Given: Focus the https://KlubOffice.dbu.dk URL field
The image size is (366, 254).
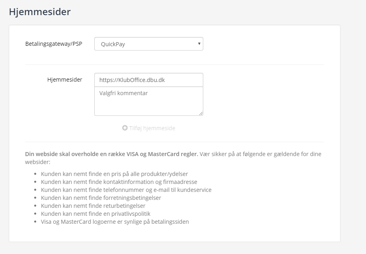Looking at the screenshot, I should (x=148, y=80).
